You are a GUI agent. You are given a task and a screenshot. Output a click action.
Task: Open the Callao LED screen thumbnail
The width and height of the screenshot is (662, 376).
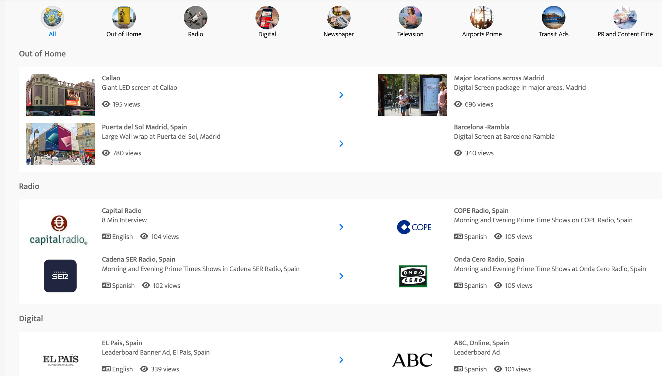click(61, 95)
